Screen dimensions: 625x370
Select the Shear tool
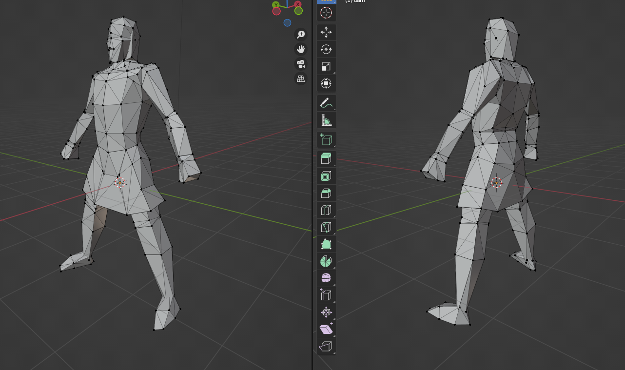click(x=326, y=330)
